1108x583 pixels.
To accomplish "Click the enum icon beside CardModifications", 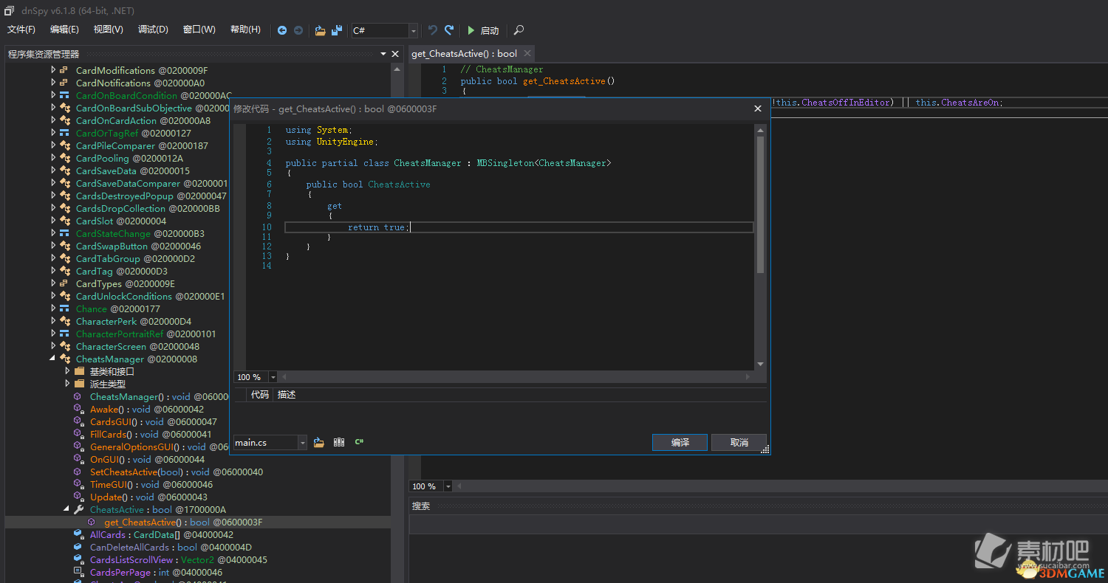I will 64,70.
